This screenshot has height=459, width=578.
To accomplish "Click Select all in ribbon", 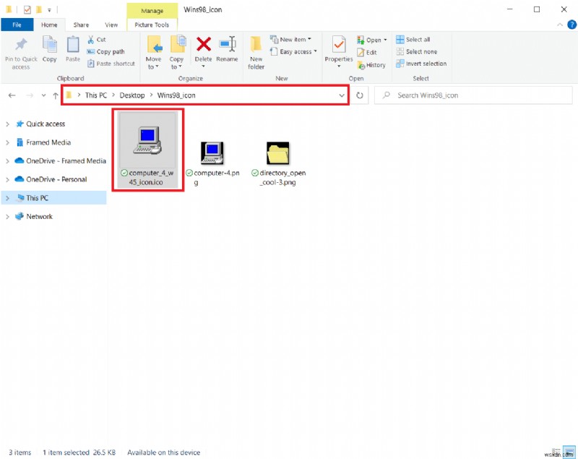I will [413, 40].
